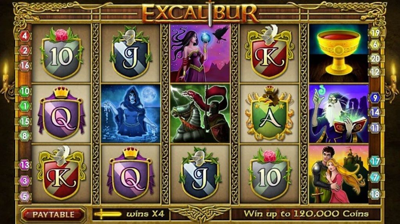Click the red King shield in top row
The height and width of the screenshot is (224, 400).
(x=270, y=53)
